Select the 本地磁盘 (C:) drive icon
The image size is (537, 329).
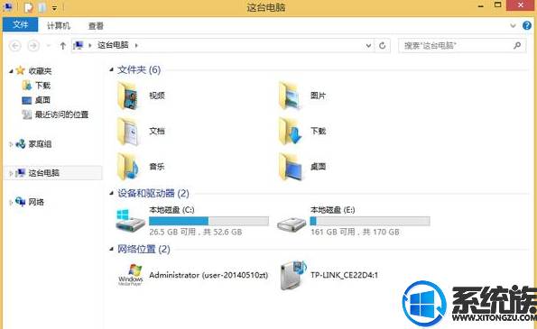pyautogui.click(x=130, y=221)
